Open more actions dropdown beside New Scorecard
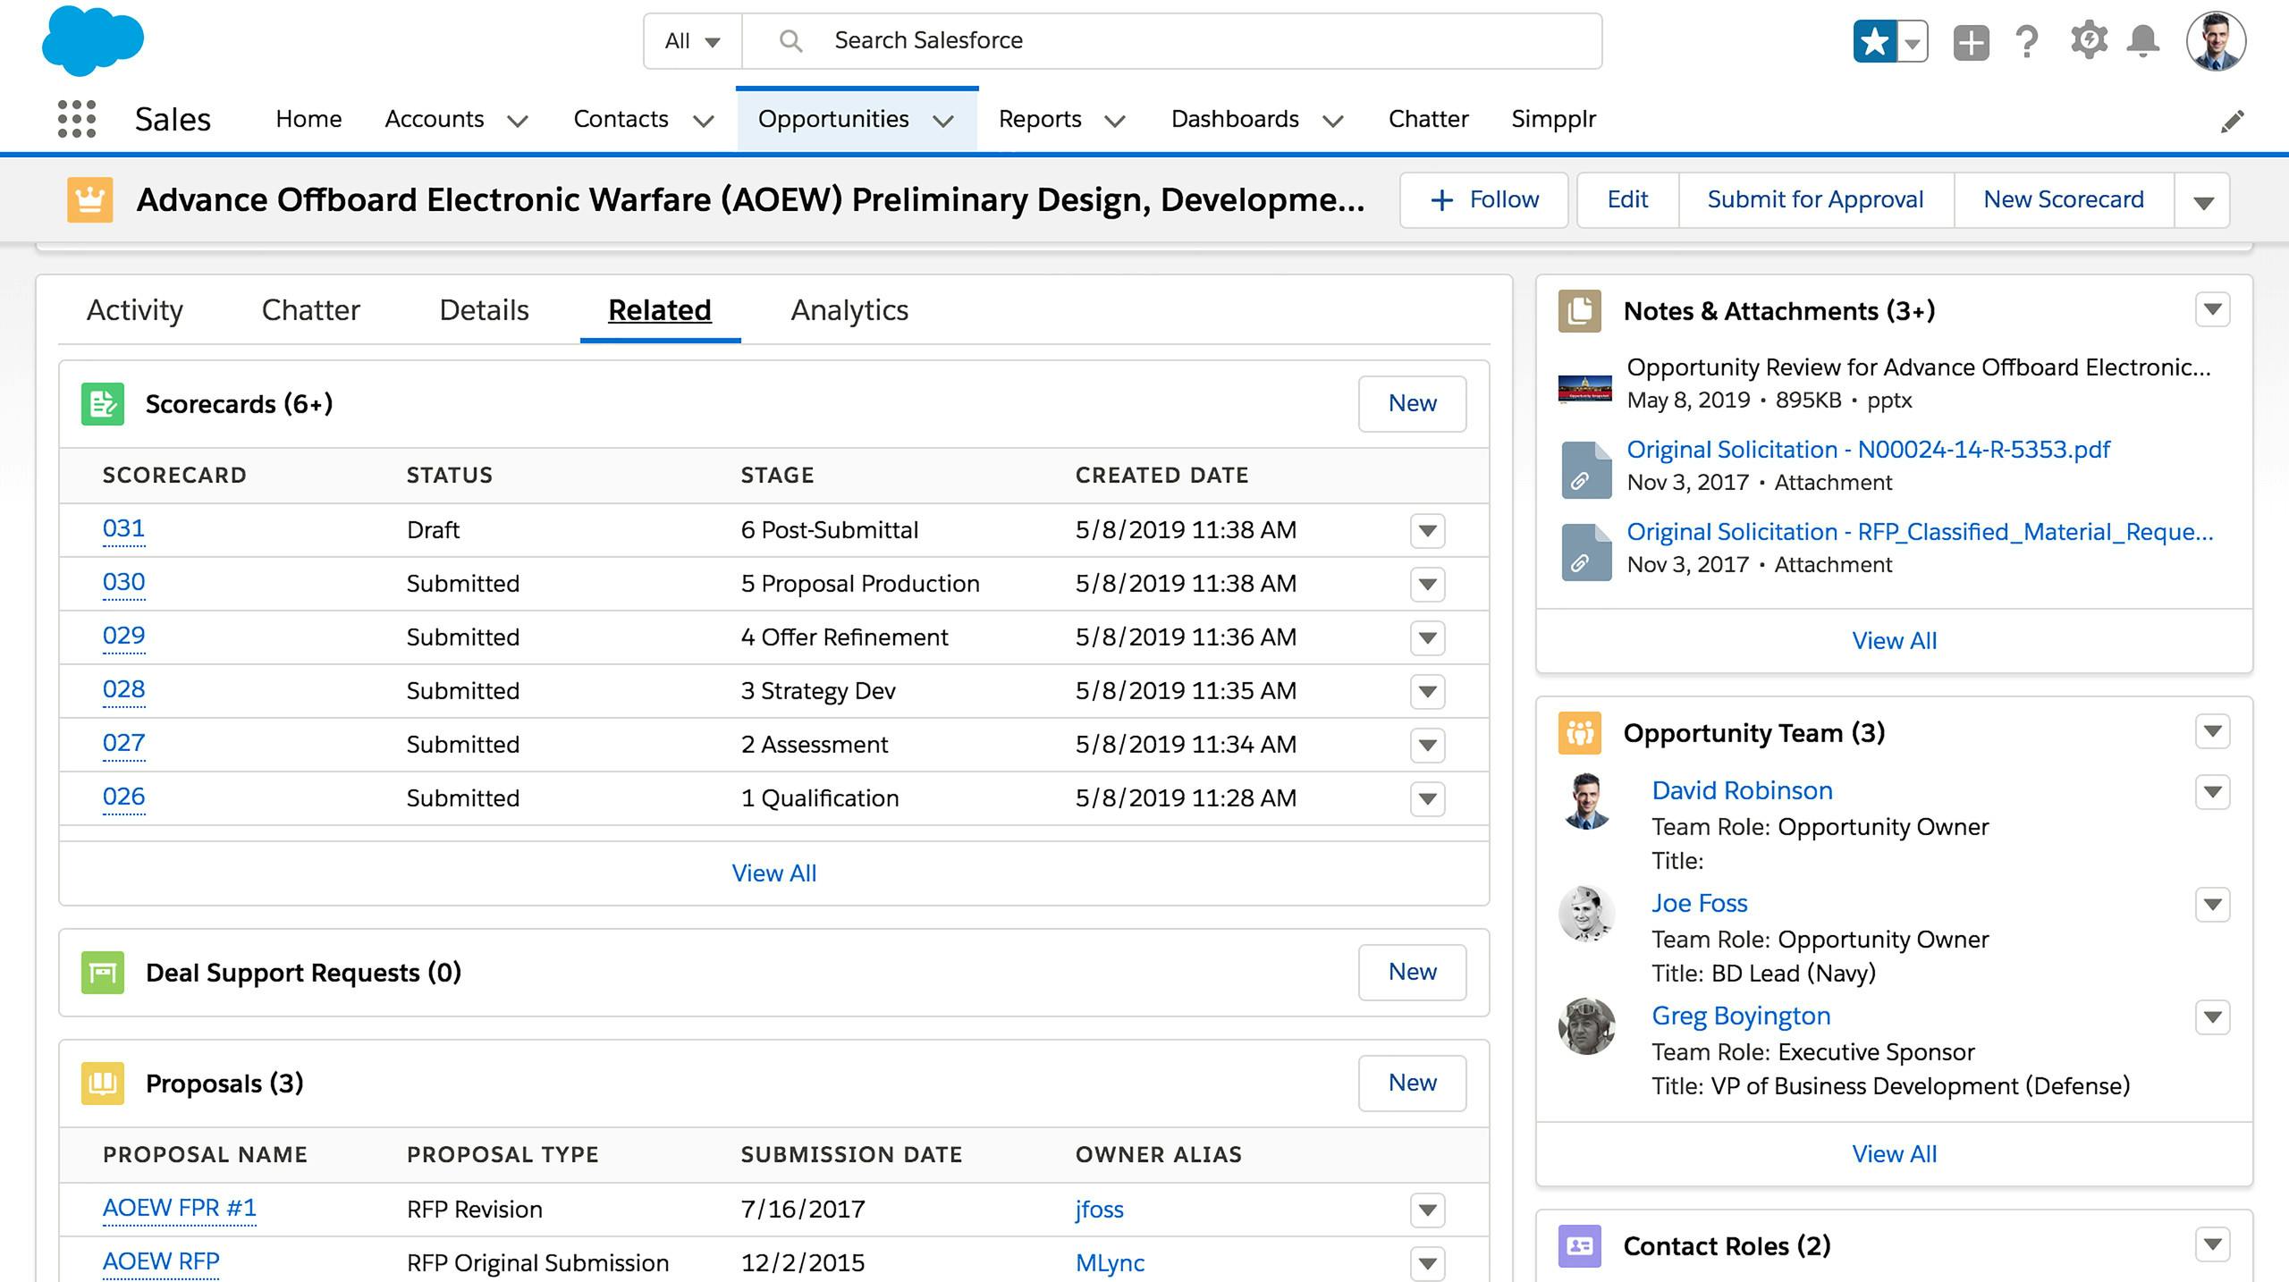Image resolution: width=2289 pixels, height=1282 pixels. pos(2203,200)
